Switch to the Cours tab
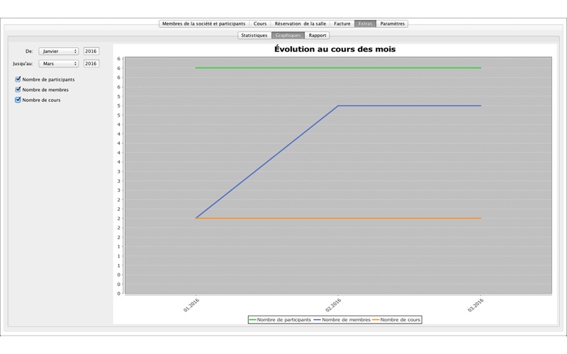 259,24
